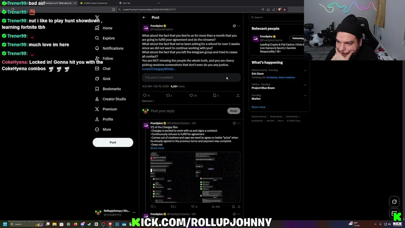
Task: Click the Windows Start button
Action: [5, 224]
